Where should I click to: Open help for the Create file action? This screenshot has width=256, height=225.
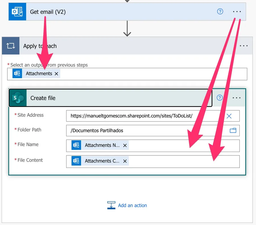click(x=220, y=98)
